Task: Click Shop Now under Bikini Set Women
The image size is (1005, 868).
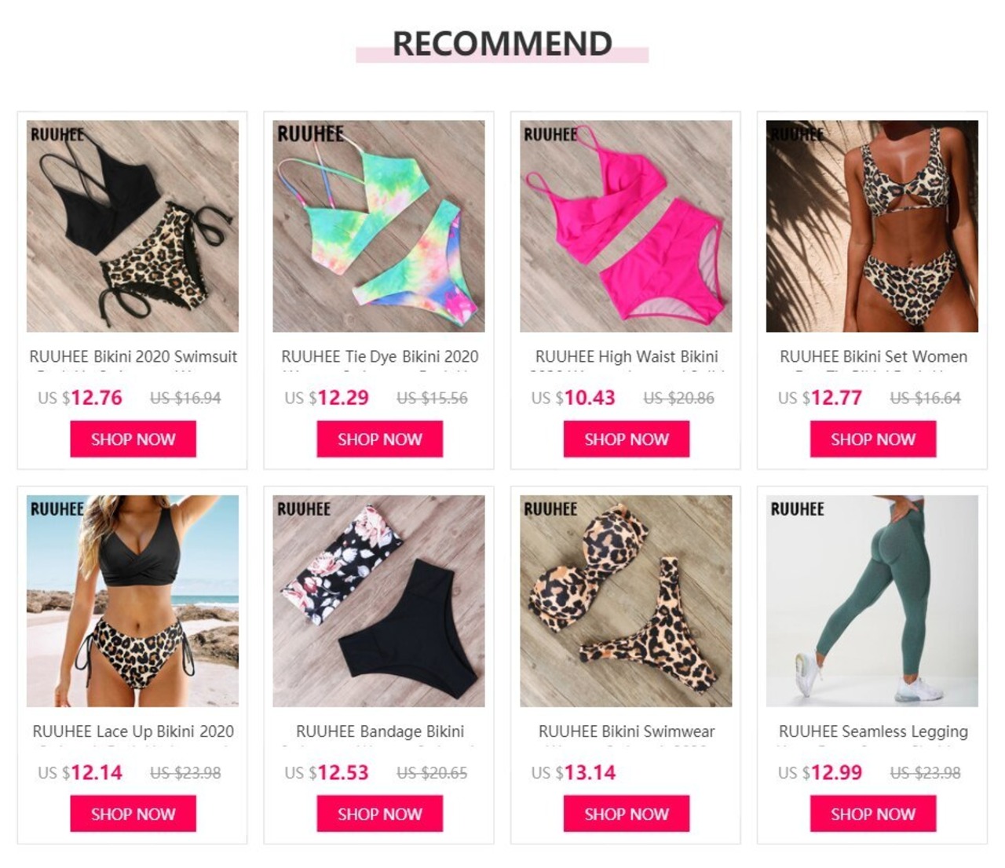Action: pos(873,439)
